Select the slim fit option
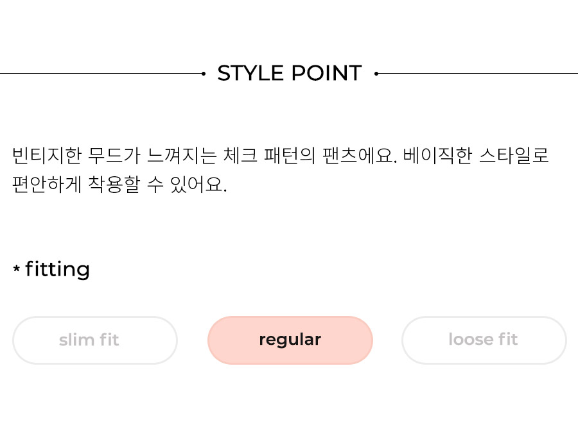Image resolution: width=578 pixels, height=432 pixels. pyautogui.click(x=95, y=340)
